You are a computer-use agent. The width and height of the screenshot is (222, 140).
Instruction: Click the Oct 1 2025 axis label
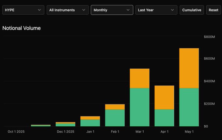pos(16,132)
